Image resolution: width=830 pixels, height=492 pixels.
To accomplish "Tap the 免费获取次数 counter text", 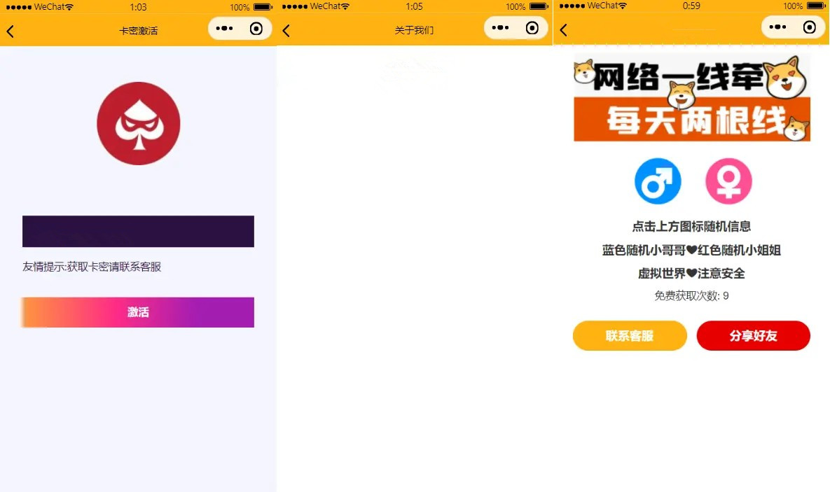I will pyautogui.click(x=691, y=296).
